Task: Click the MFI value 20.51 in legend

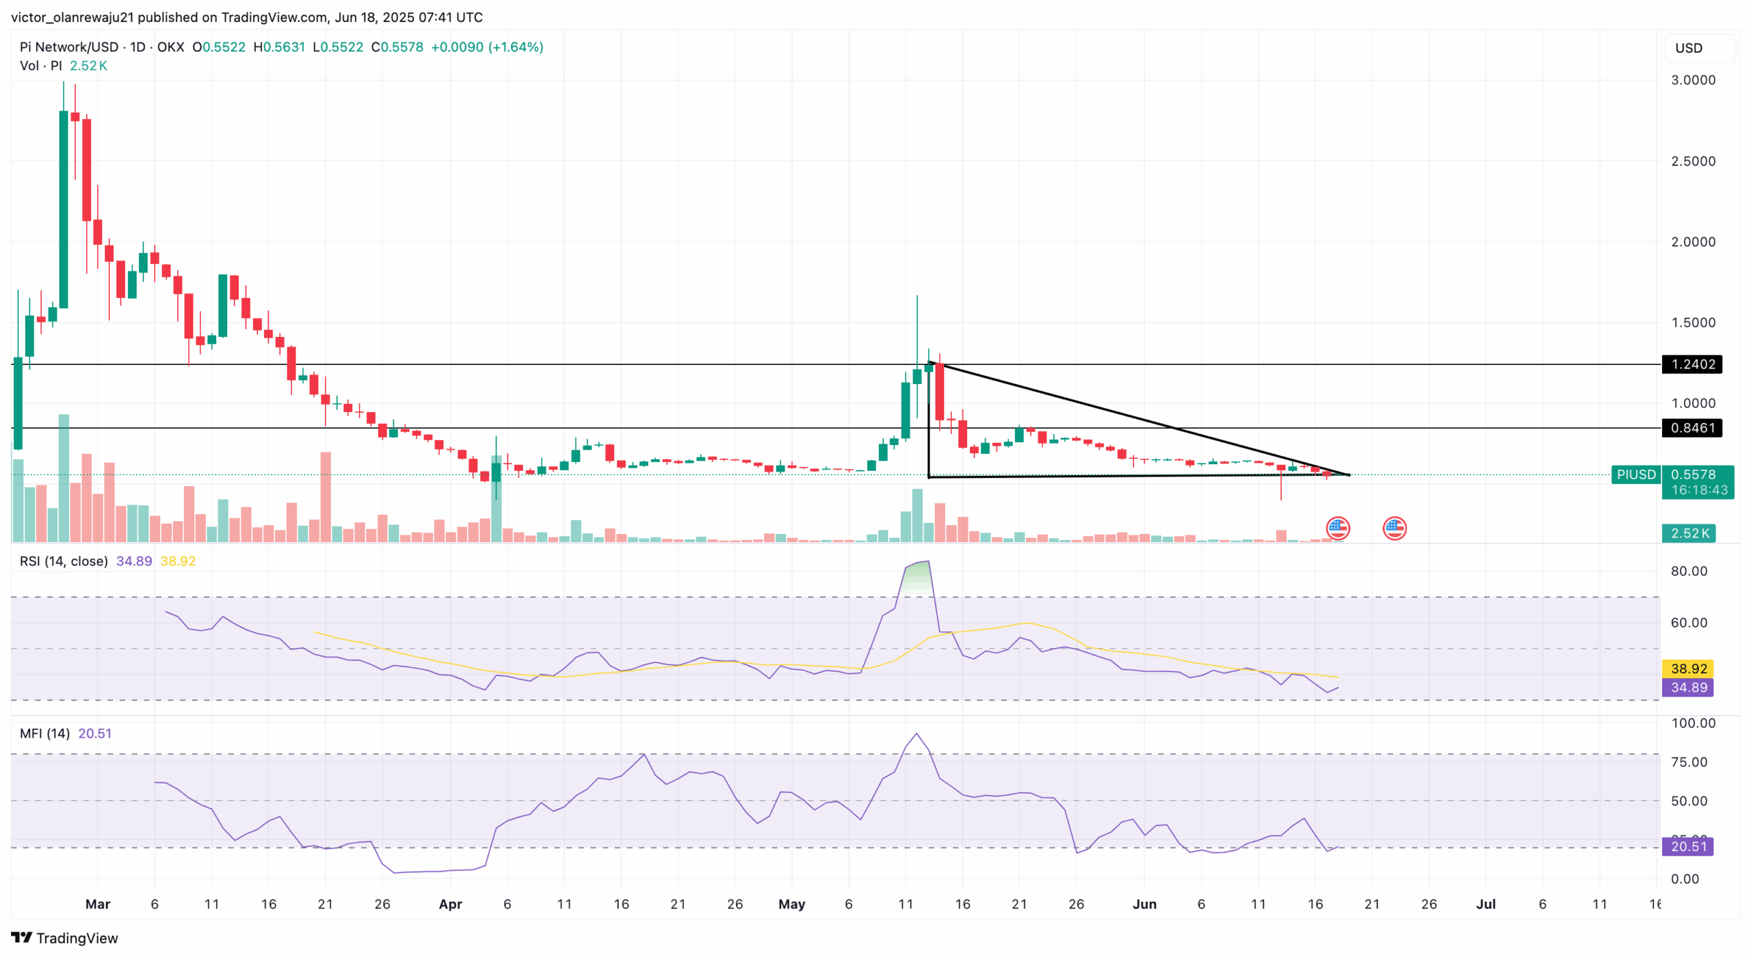Action: tap(94, 733)
